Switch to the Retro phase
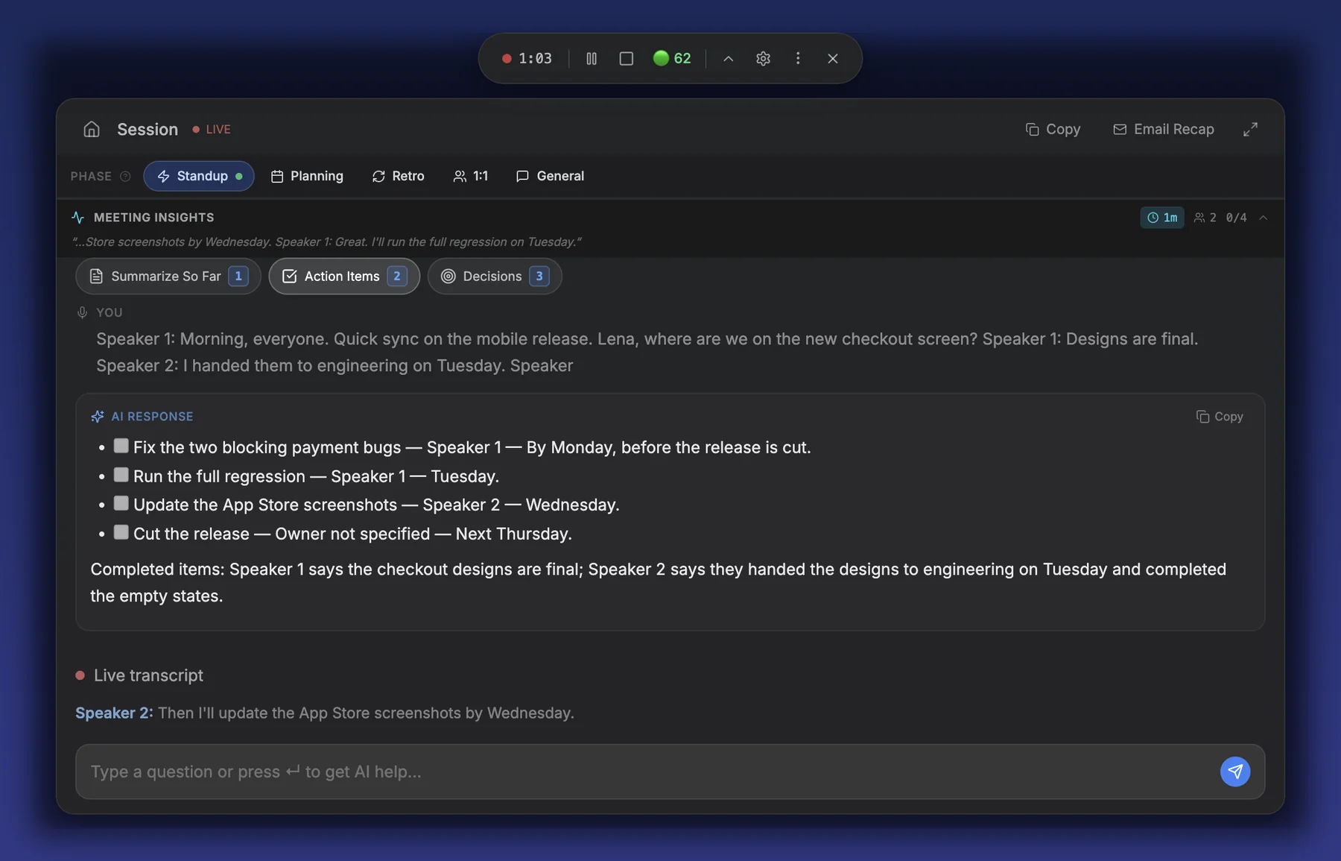1341x861 pixels. [399, 176]
